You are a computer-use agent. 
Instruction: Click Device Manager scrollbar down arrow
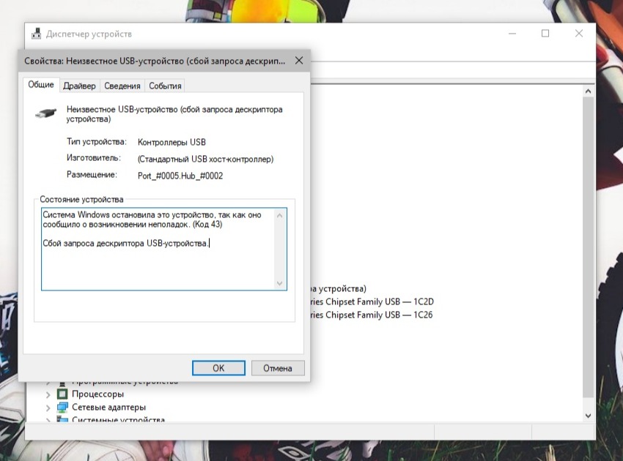[588, 416]
